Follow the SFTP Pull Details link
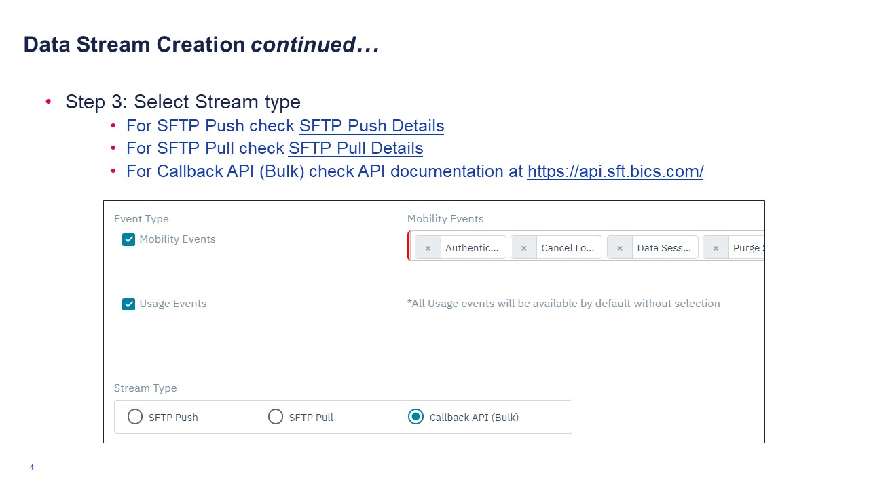The width and height of the screenshot is (869, 488). [356, 148]
